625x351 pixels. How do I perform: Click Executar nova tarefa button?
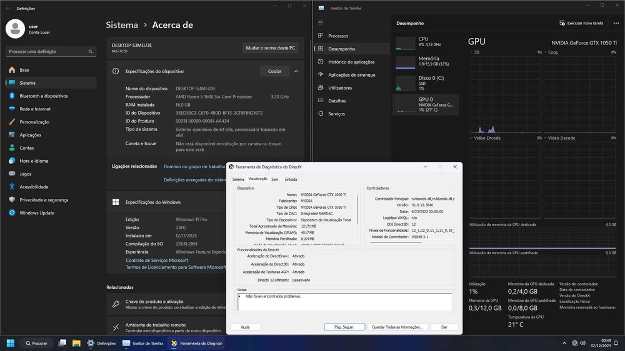point(581,23)
